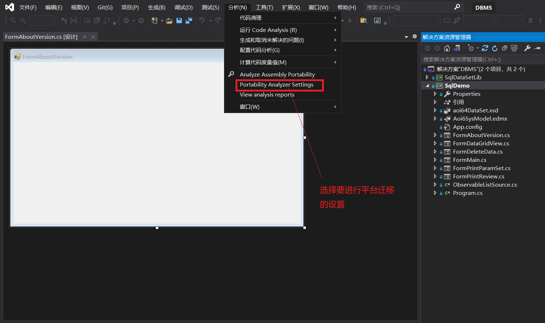Open the document list dropdown arrow above the designer
545x323 pixels.
(406, 37)
